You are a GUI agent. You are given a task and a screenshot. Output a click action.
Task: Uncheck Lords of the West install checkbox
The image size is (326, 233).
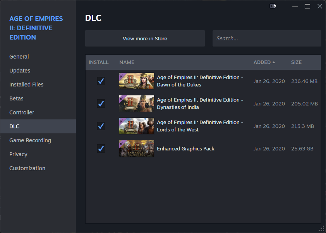tap(101, 126)
